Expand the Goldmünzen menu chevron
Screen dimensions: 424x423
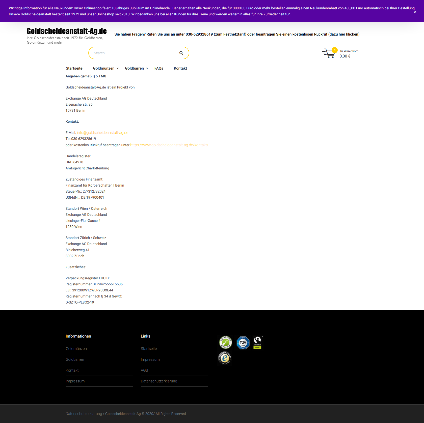pos(118,68)
